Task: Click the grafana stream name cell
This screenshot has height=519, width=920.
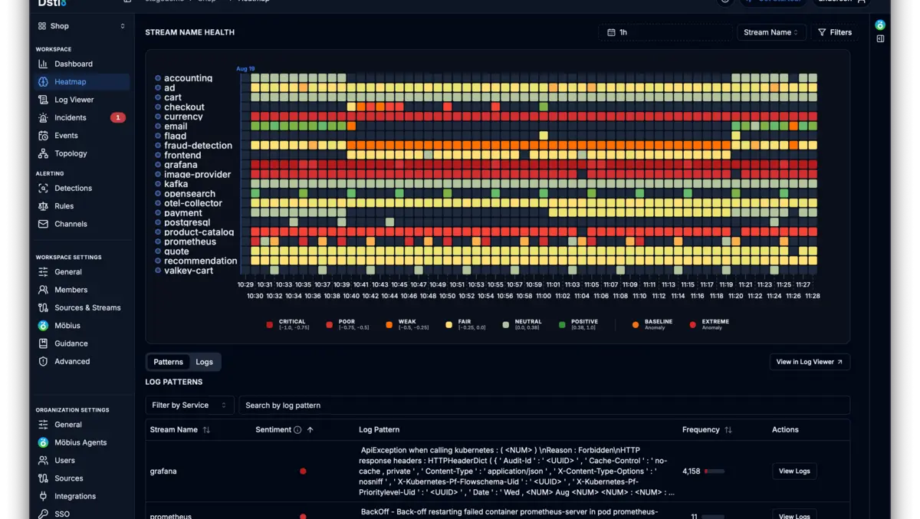Action: tap(163, 471)
